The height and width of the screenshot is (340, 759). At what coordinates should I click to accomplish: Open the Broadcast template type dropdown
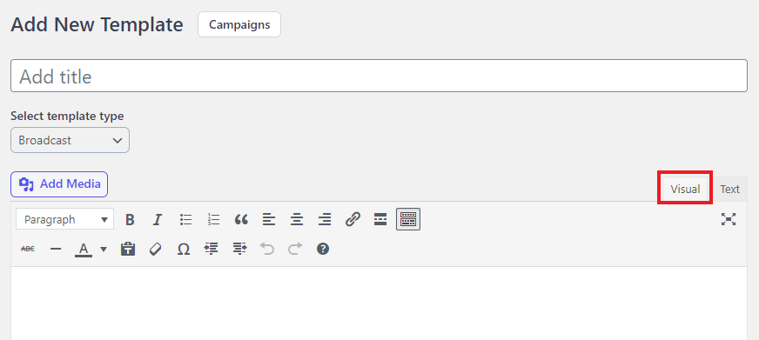point(71,140)
